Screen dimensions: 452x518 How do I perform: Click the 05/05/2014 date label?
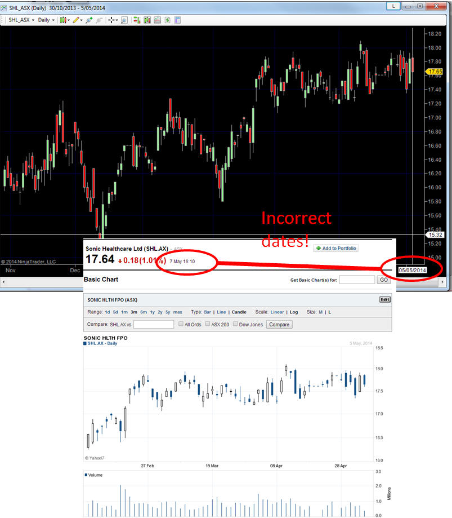click(413, 270)
